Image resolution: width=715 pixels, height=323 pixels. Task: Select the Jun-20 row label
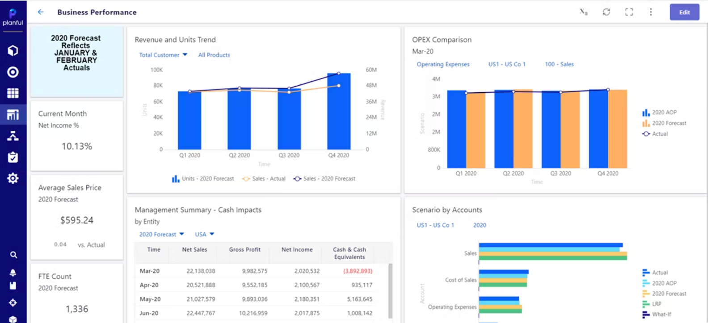pos(149,313)
